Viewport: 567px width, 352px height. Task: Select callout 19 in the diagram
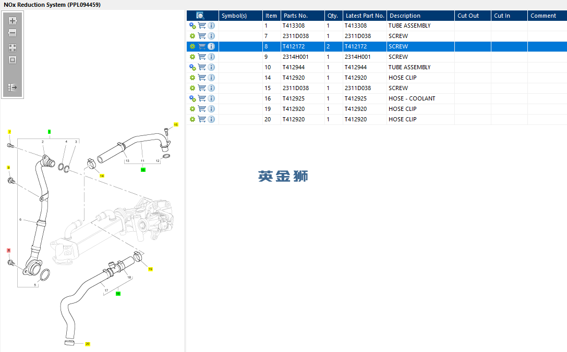[x=150, y=269]
